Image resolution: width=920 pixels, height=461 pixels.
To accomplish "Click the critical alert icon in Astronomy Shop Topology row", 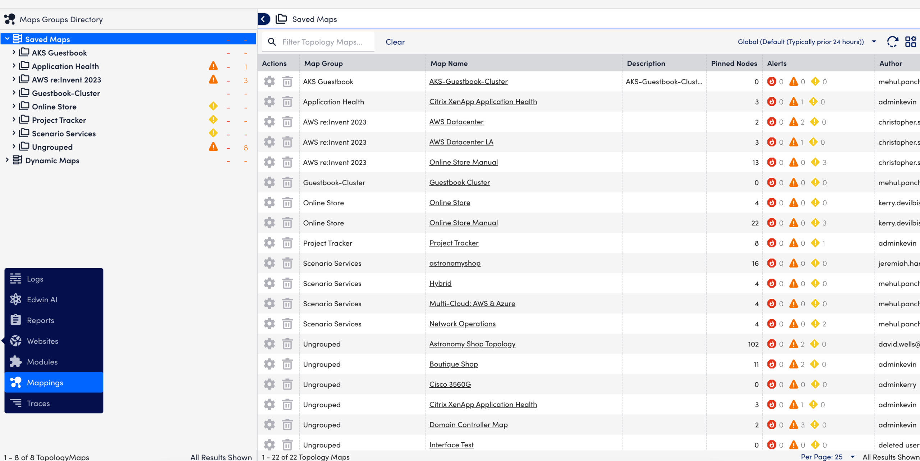I will [772, 344].
